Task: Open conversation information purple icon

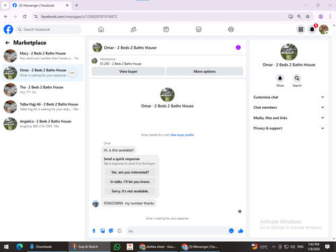Action: click(238, 48)
